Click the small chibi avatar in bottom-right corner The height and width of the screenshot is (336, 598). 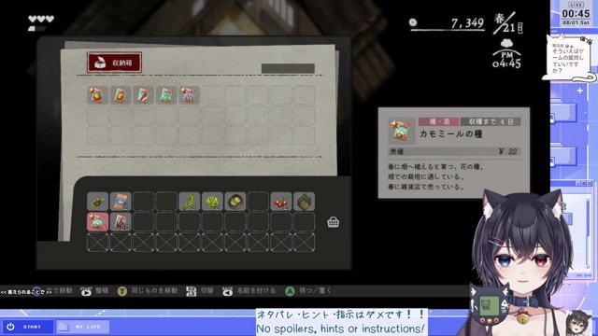pyautogui.click(x=578, y=324)
